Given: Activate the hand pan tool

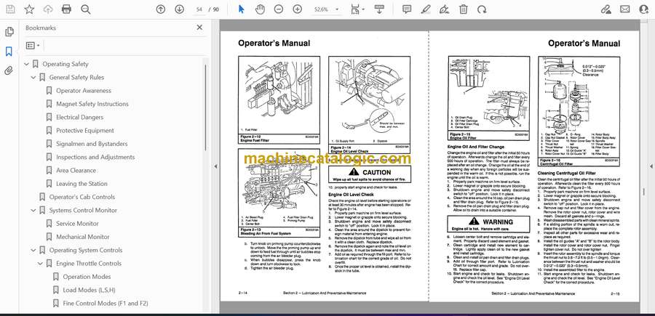Looking at the screenshot, I should 260,9.
